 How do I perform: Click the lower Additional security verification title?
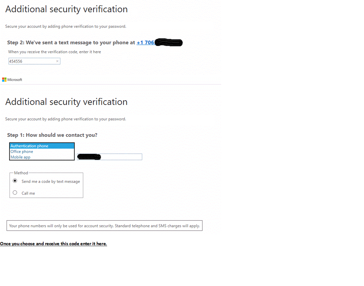[66, 102]
